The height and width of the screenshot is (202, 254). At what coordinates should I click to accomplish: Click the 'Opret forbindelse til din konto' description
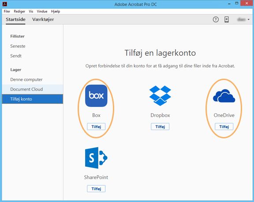click(x=160, y=66)
